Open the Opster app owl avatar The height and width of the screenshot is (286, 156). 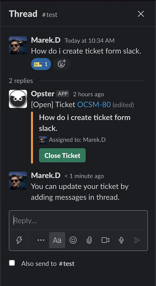tap(18, 99)
